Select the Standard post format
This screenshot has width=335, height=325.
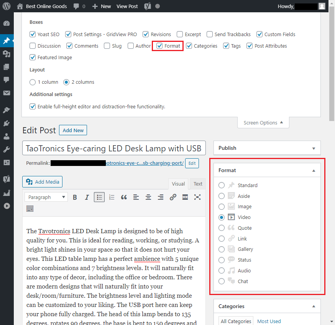click(222, 185)
